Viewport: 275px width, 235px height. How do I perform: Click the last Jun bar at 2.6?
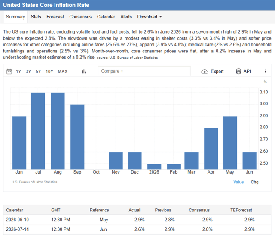pyautogui.click(x=249, y=161)
